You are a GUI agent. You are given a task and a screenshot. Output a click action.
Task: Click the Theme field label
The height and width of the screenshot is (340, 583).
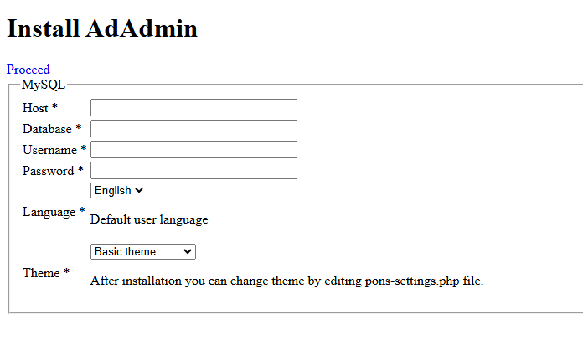click(41, 273)
